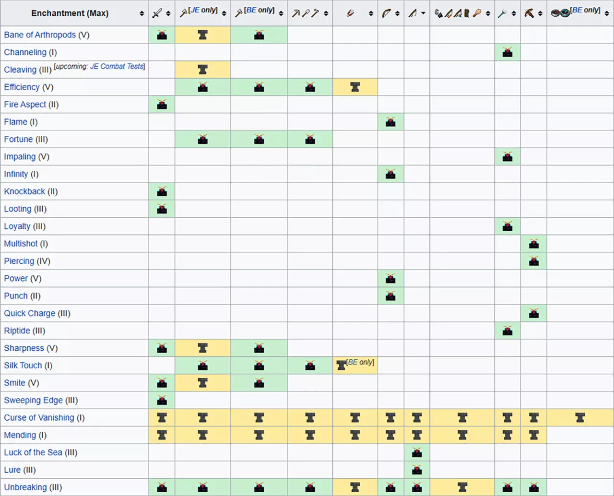Viewport: 614px width, 496px height.
Task: Click the enchanting table icon in Luck of the Sea row
Action: (417, 452)
